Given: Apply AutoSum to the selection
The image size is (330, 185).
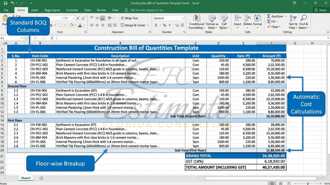Looking at the screenshot, I should tap(275, 16).
